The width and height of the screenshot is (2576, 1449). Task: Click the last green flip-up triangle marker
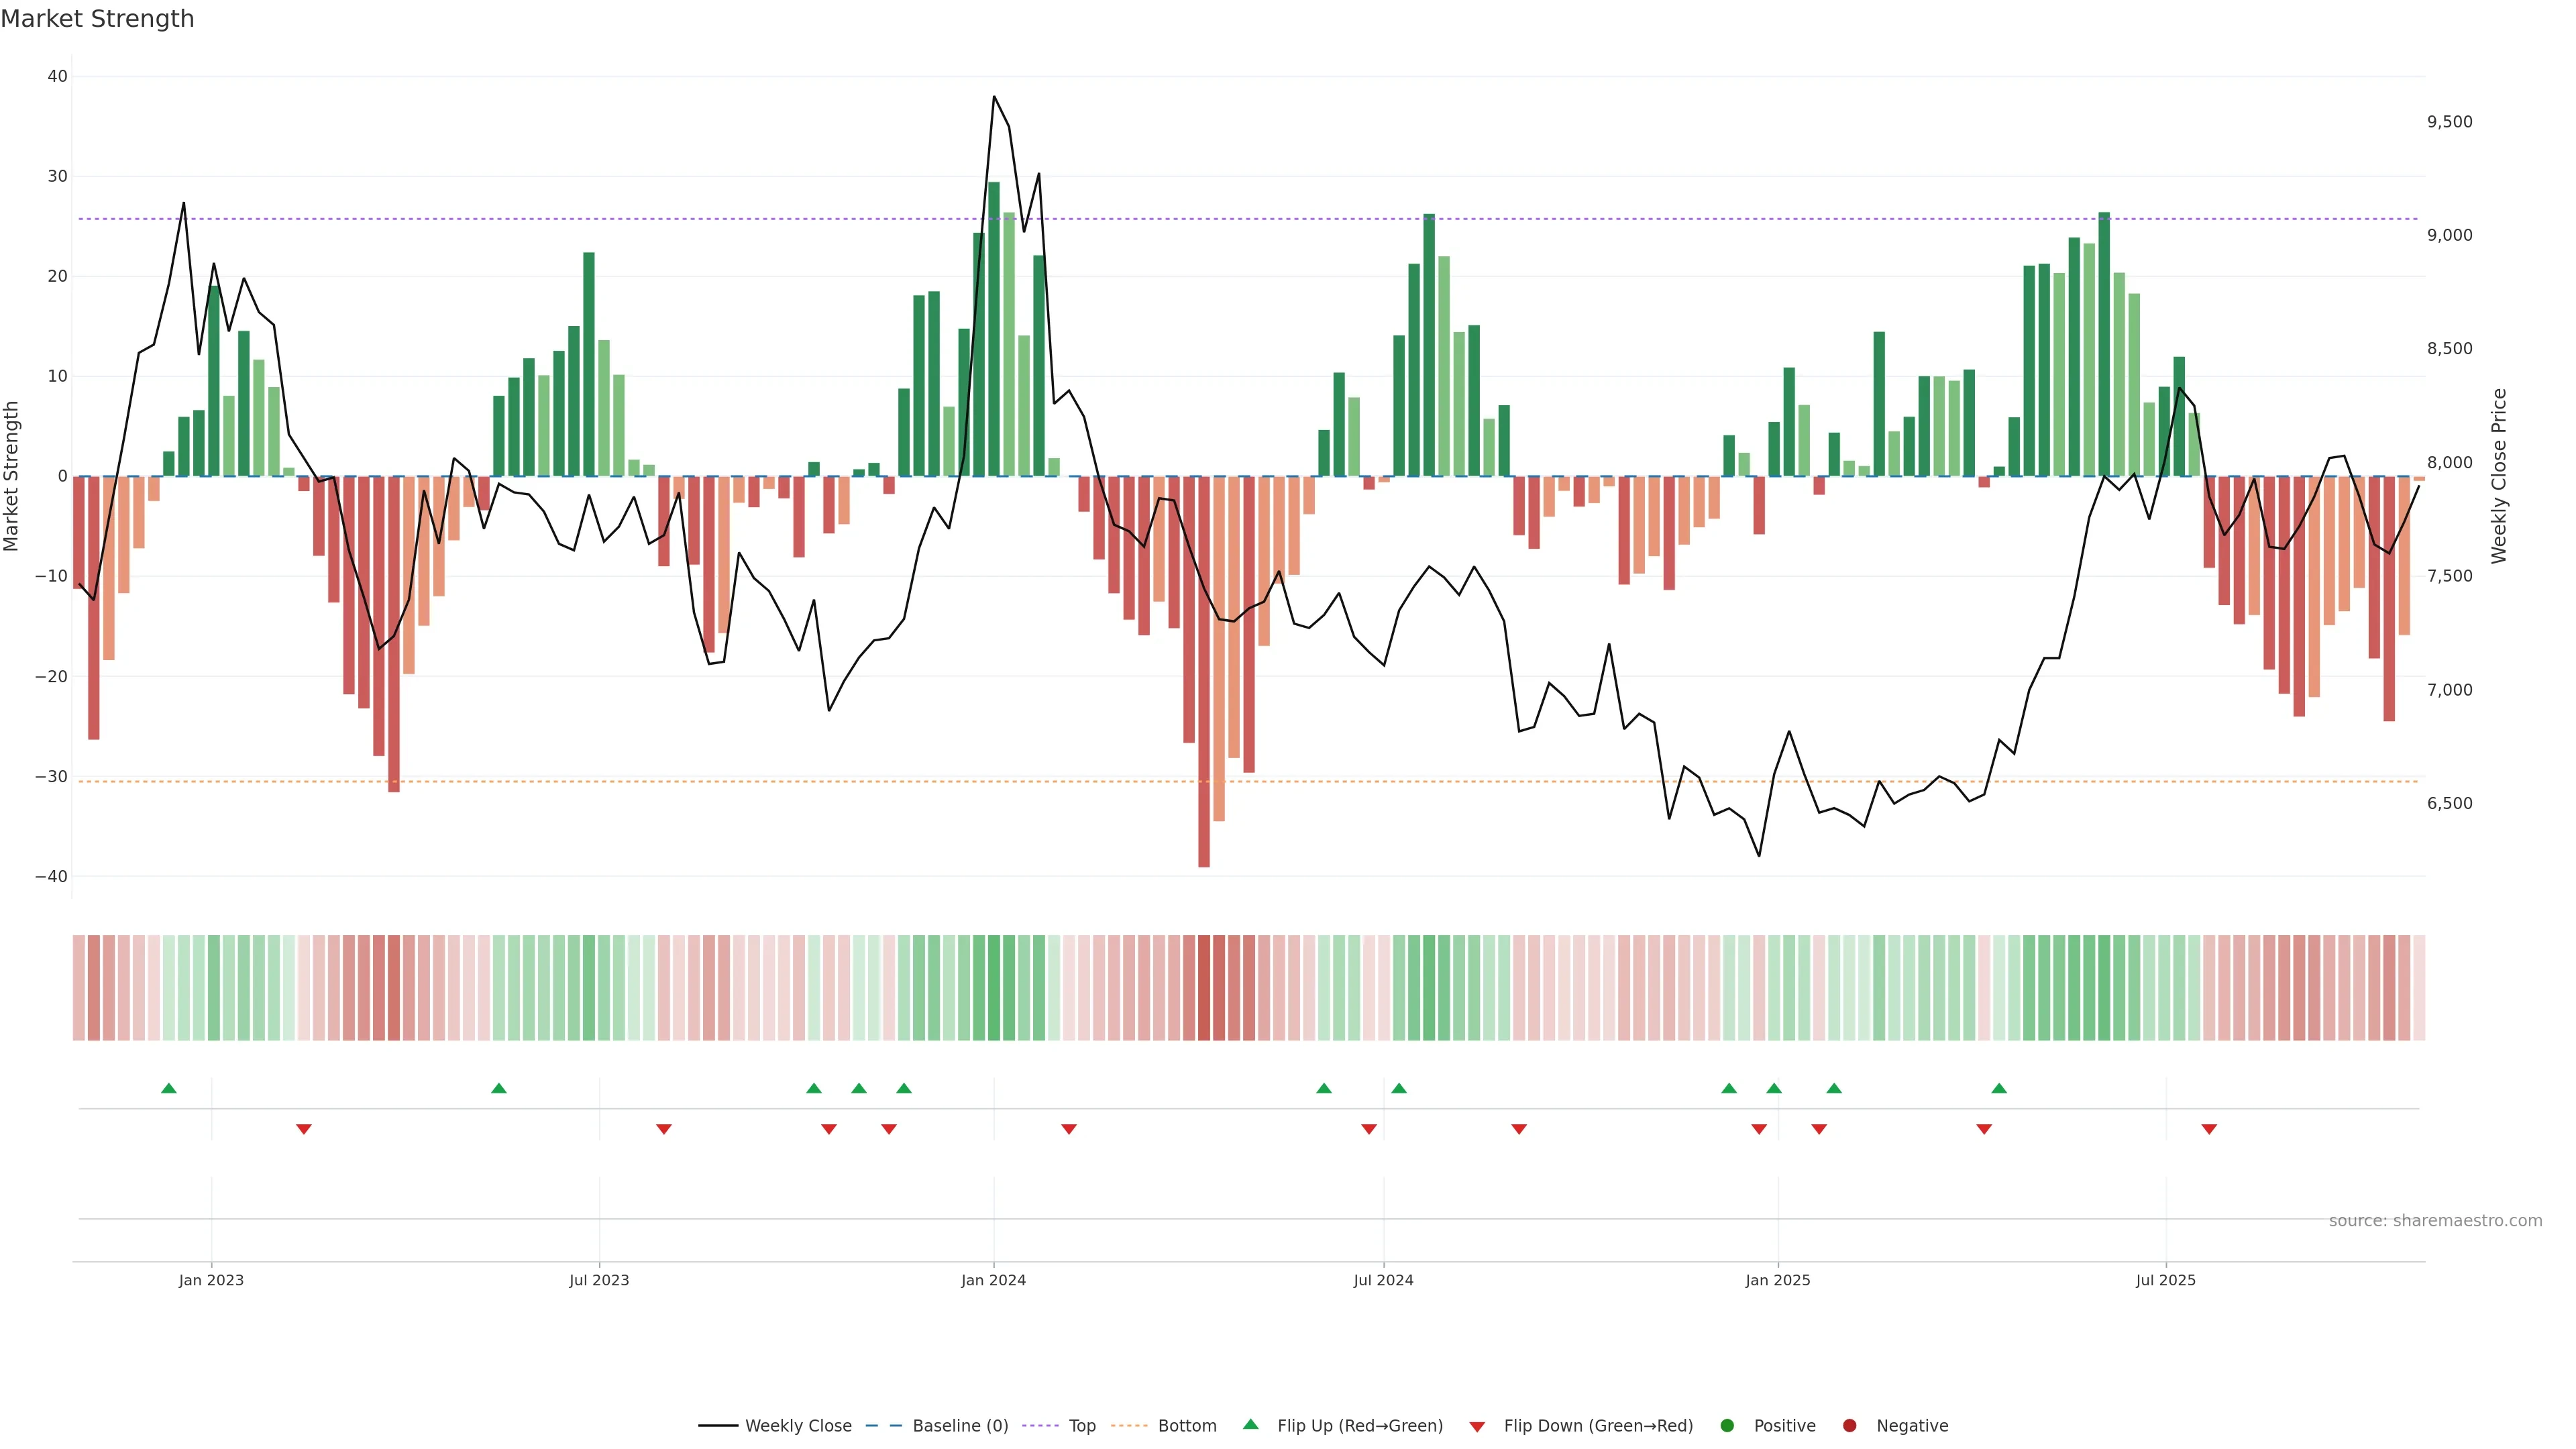[1999, 1088]
